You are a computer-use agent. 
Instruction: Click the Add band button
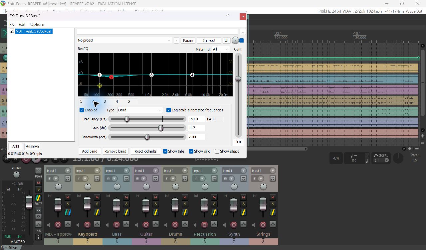pyautogui.click(x=90, y=151)
